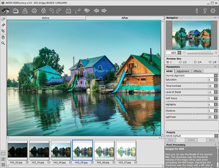Select Preview Size 1/2 radio button
The image size is (219, 168).
(180, 62)
